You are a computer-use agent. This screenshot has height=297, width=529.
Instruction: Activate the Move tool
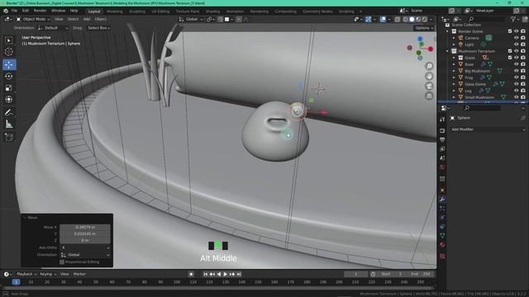click(9, 64)
